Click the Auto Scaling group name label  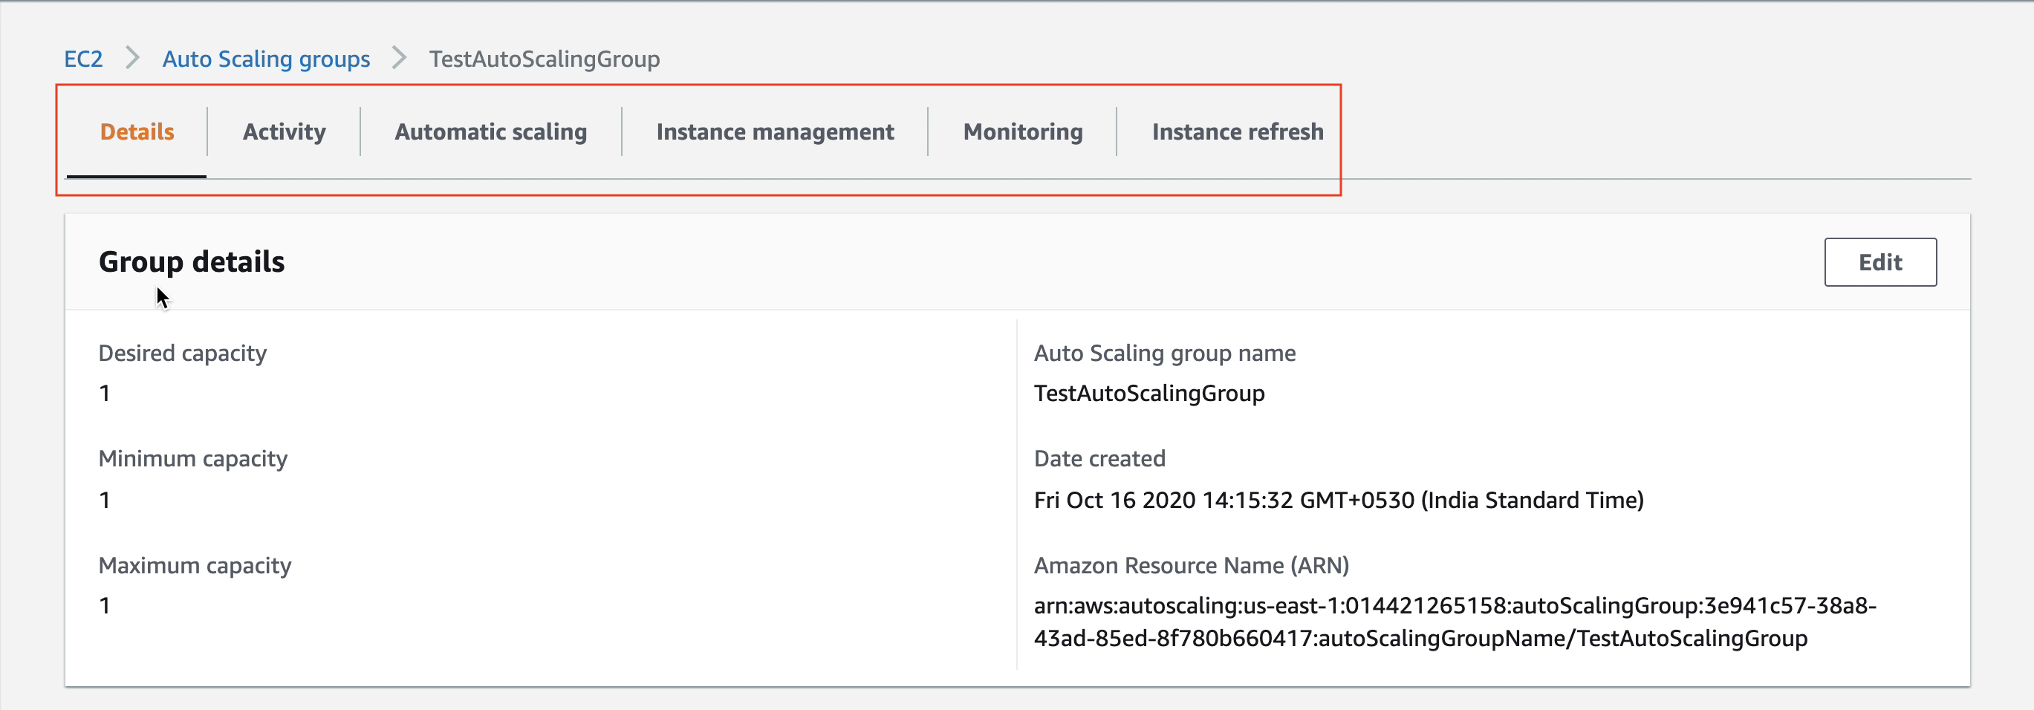pos(1165,353)
